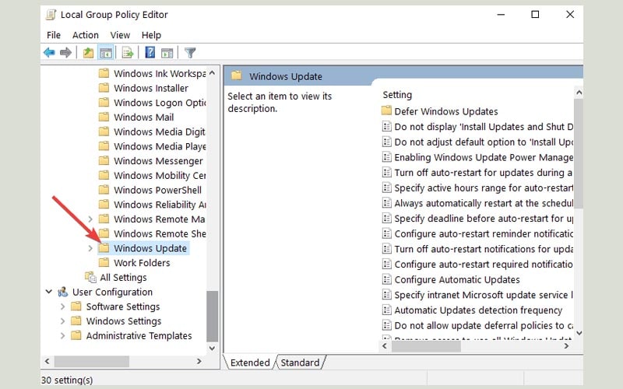The image size is (623, 389).
Task: Select Specify intranet Microsoft update service location
Action: click(x=484, y=295)
